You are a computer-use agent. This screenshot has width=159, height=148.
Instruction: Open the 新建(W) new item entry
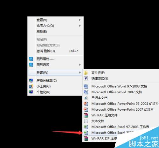pos(55,73)
